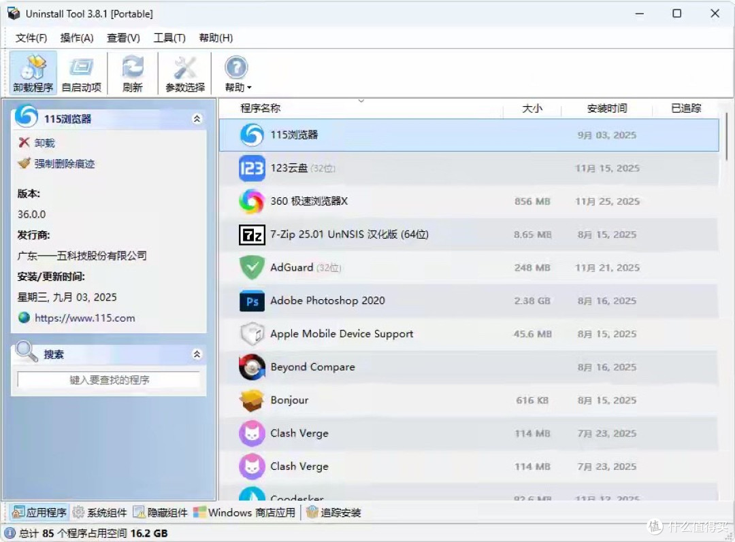
Task: Select the Apple Mobile Device Support name
Action: point(342,334)
